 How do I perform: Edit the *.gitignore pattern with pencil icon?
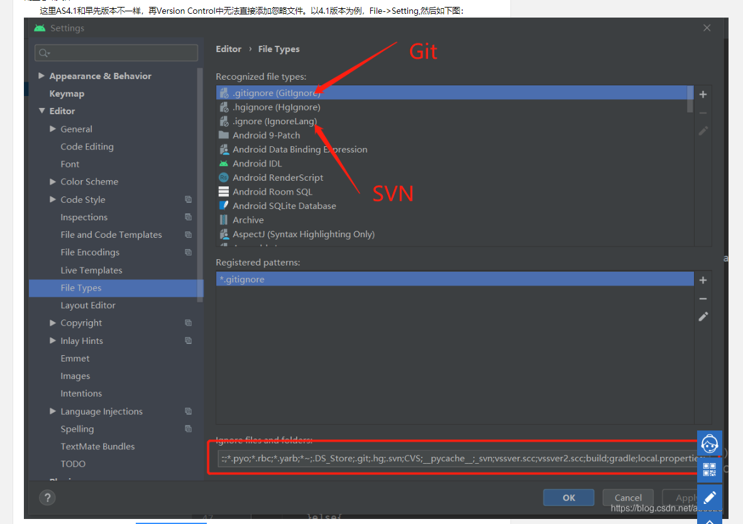[x=702, y=316]
